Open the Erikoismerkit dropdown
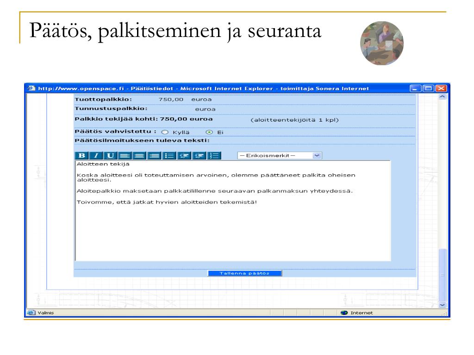Viewport: 474px width, 355px height. click(280, 155)
